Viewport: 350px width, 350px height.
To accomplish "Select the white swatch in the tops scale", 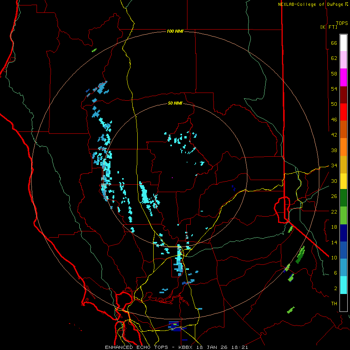I will tap(343, 43).
